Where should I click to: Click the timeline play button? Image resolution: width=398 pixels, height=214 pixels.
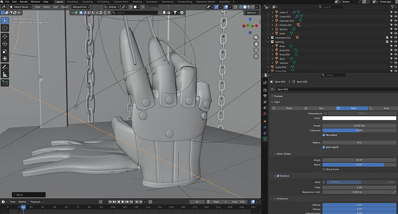[x=123, y=202]
